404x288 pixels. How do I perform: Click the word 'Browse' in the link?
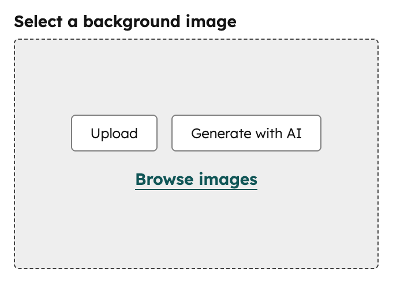(x=164, y=179)
